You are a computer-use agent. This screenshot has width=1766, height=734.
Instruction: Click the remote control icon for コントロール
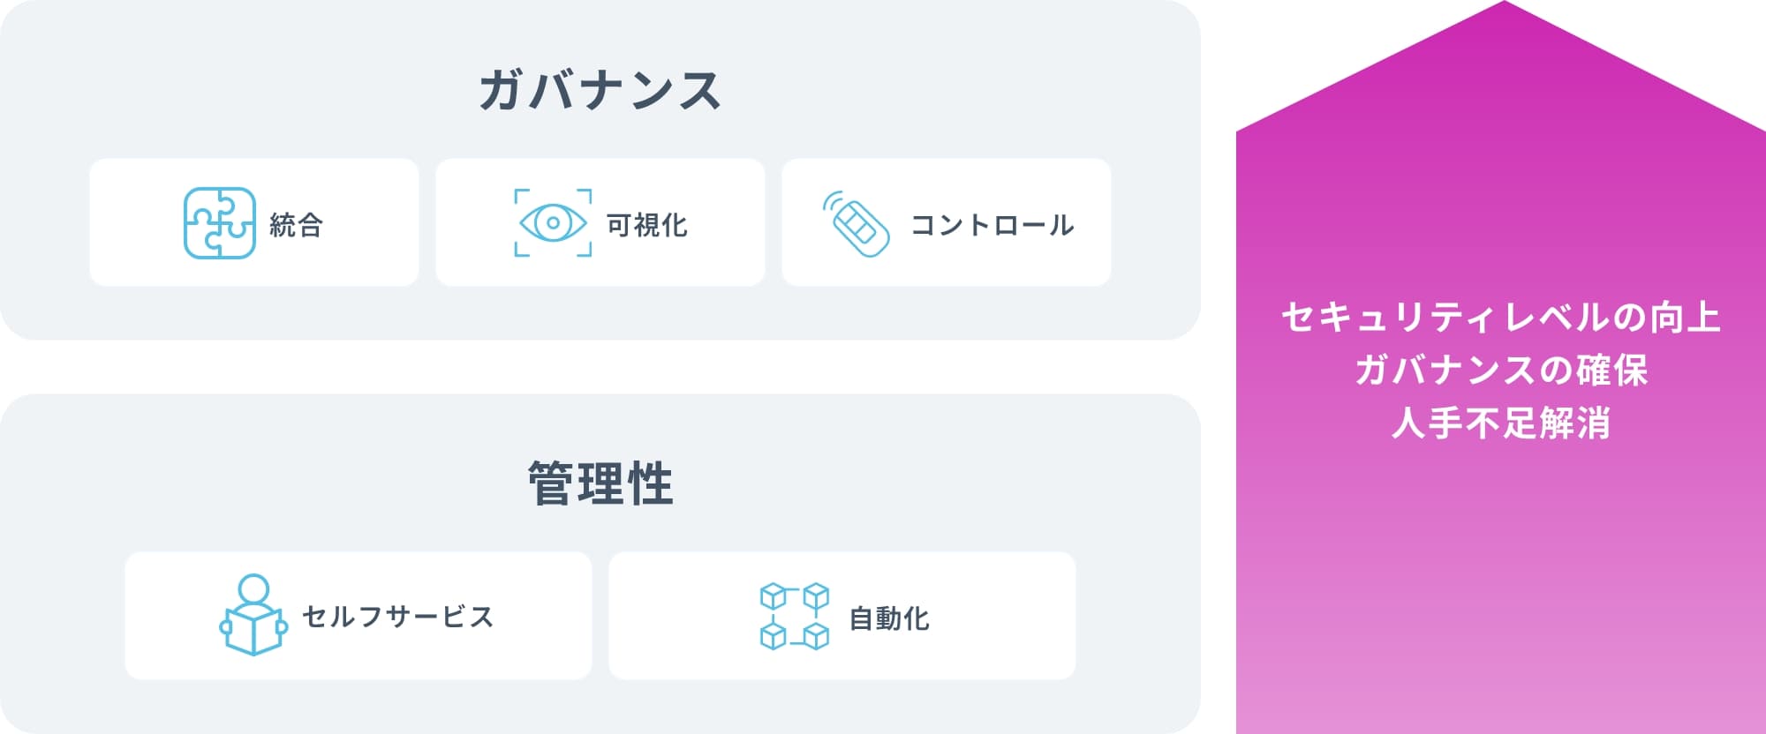tap(855, 224)
